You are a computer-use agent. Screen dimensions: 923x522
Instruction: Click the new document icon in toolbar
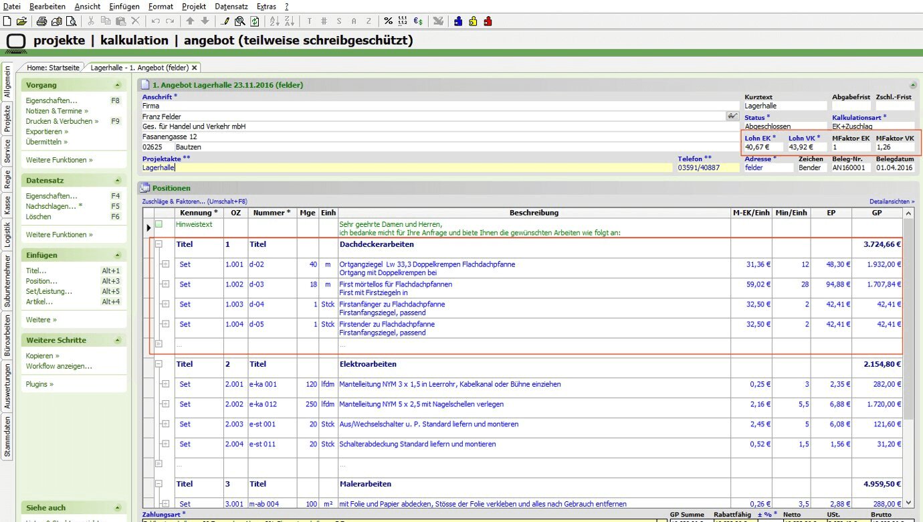7,21
